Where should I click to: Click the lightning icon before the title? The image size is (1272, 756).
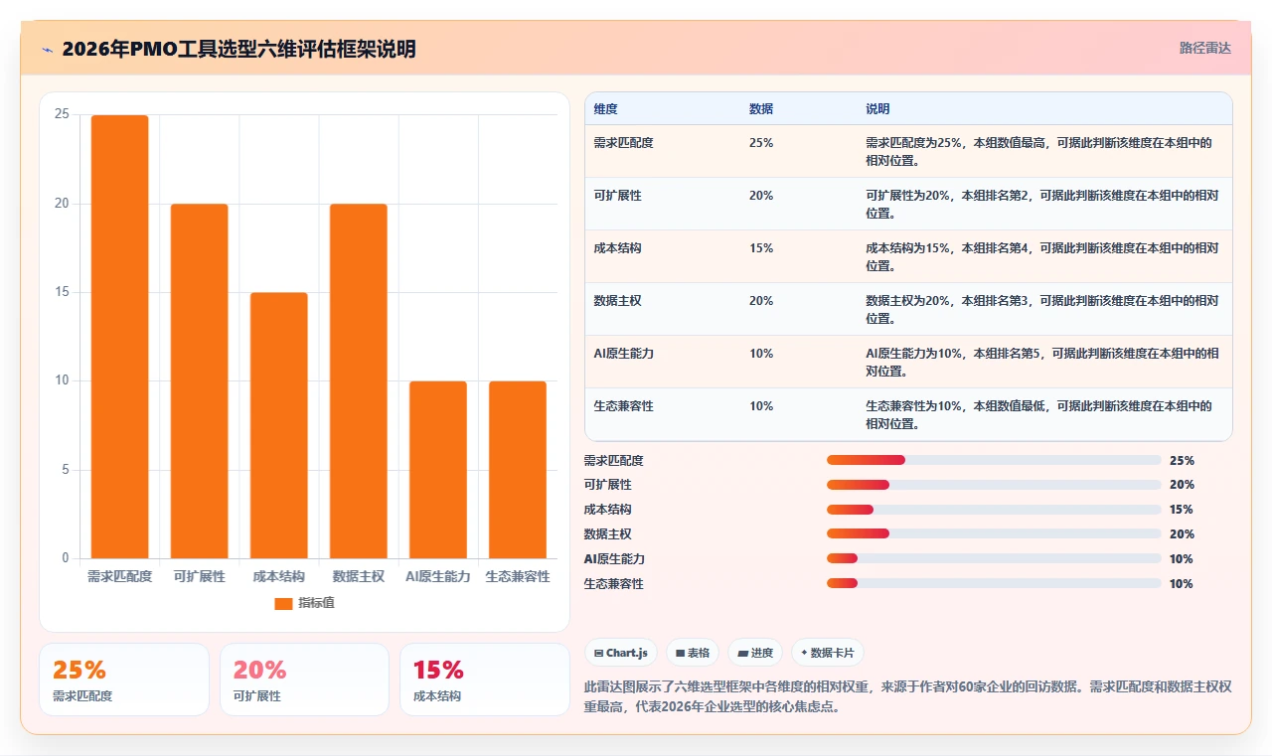47,50
